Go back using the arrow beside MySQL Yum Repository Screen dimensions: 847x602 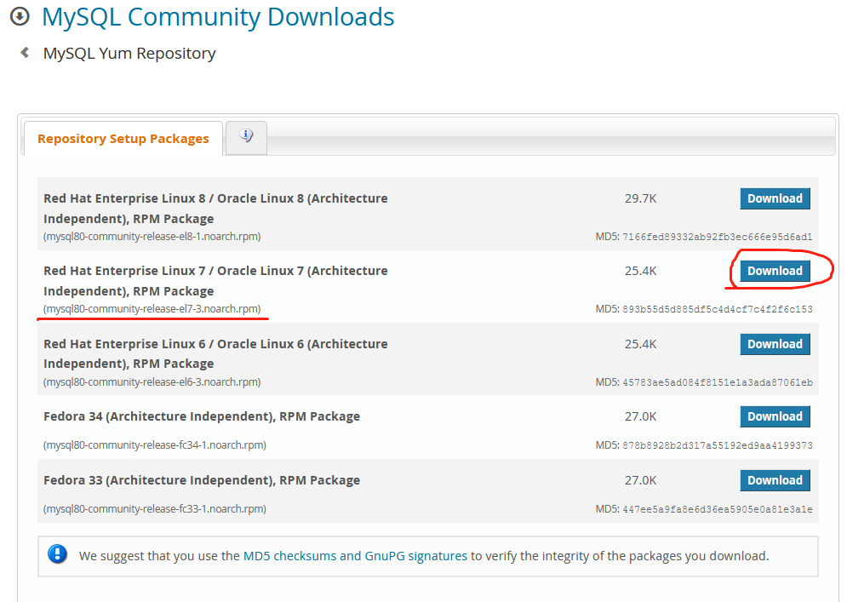pos(25,53)
